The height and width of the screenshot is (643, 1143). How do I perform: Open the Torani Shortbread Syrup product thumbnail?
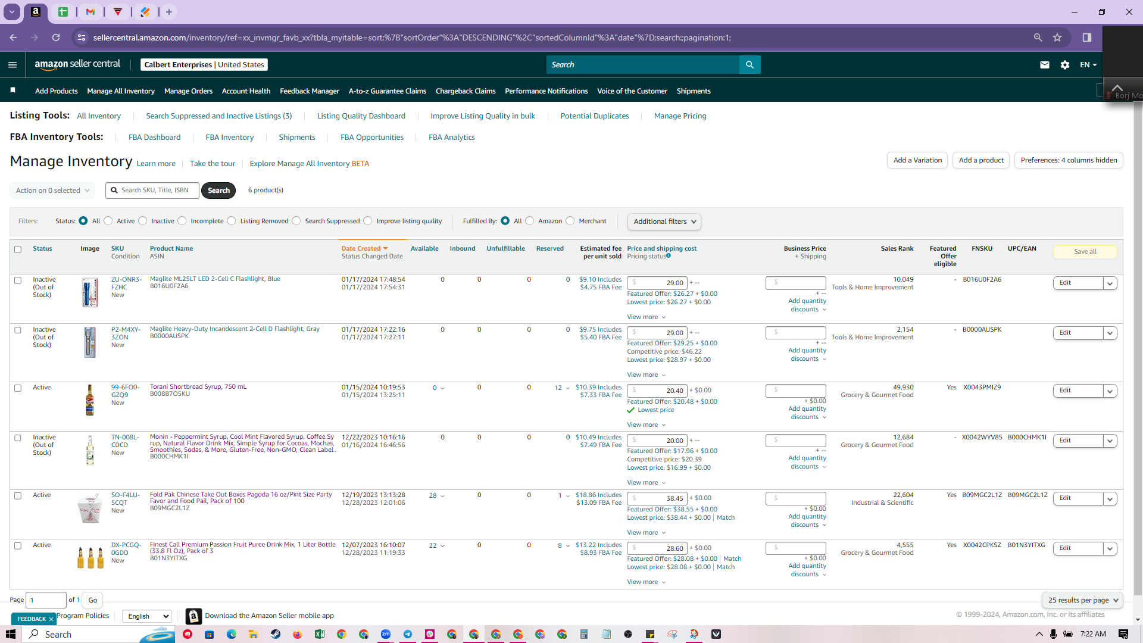[x=90, y=399]
